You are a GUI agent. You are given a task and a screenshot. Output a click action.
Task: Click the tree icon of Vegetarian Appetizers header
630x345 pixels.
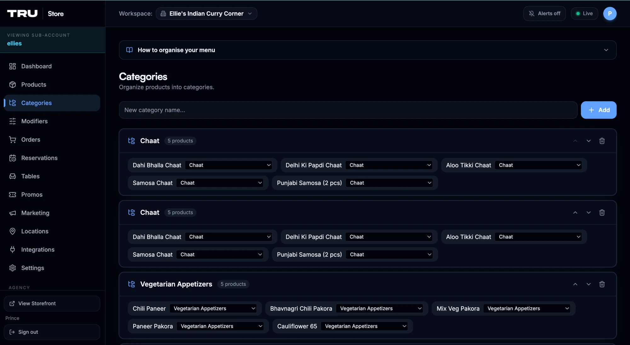[x=131, y=284]
